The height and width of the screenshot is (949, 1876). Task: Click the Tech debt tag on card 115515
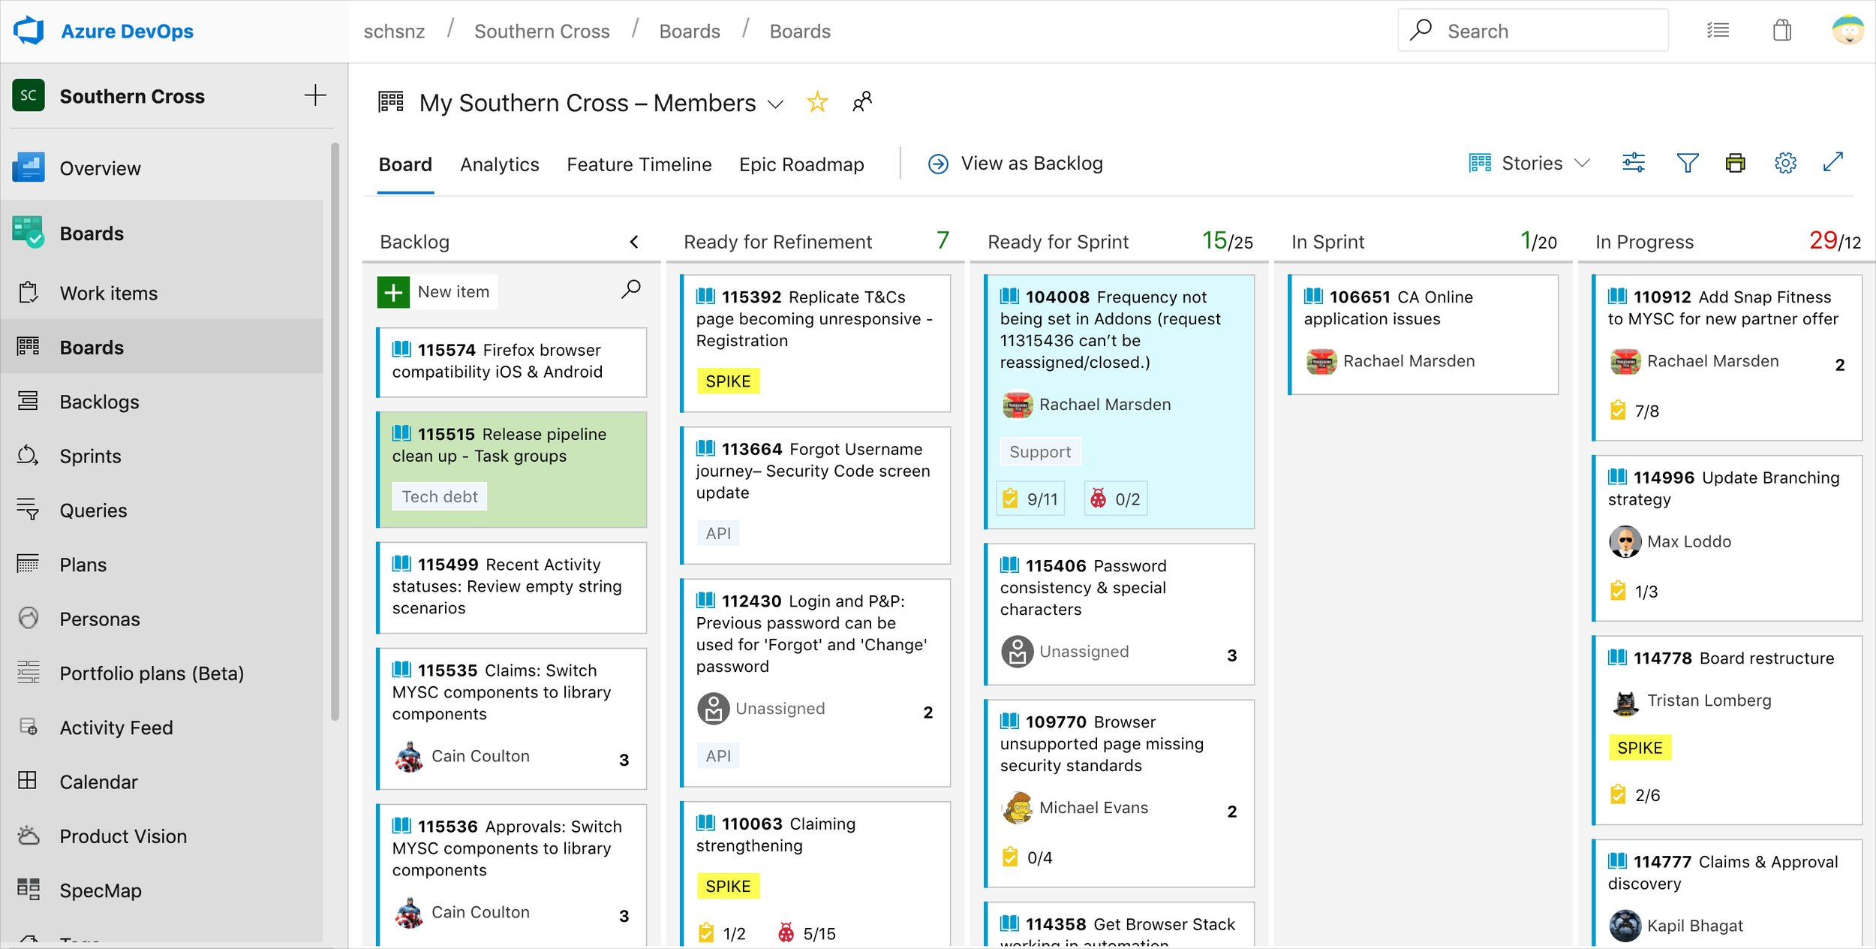(x=440, y=496)
